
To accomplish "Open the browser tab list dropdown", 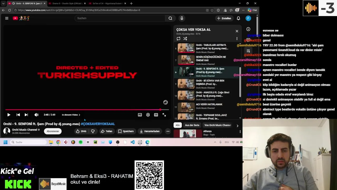I will tap(3, 3).
